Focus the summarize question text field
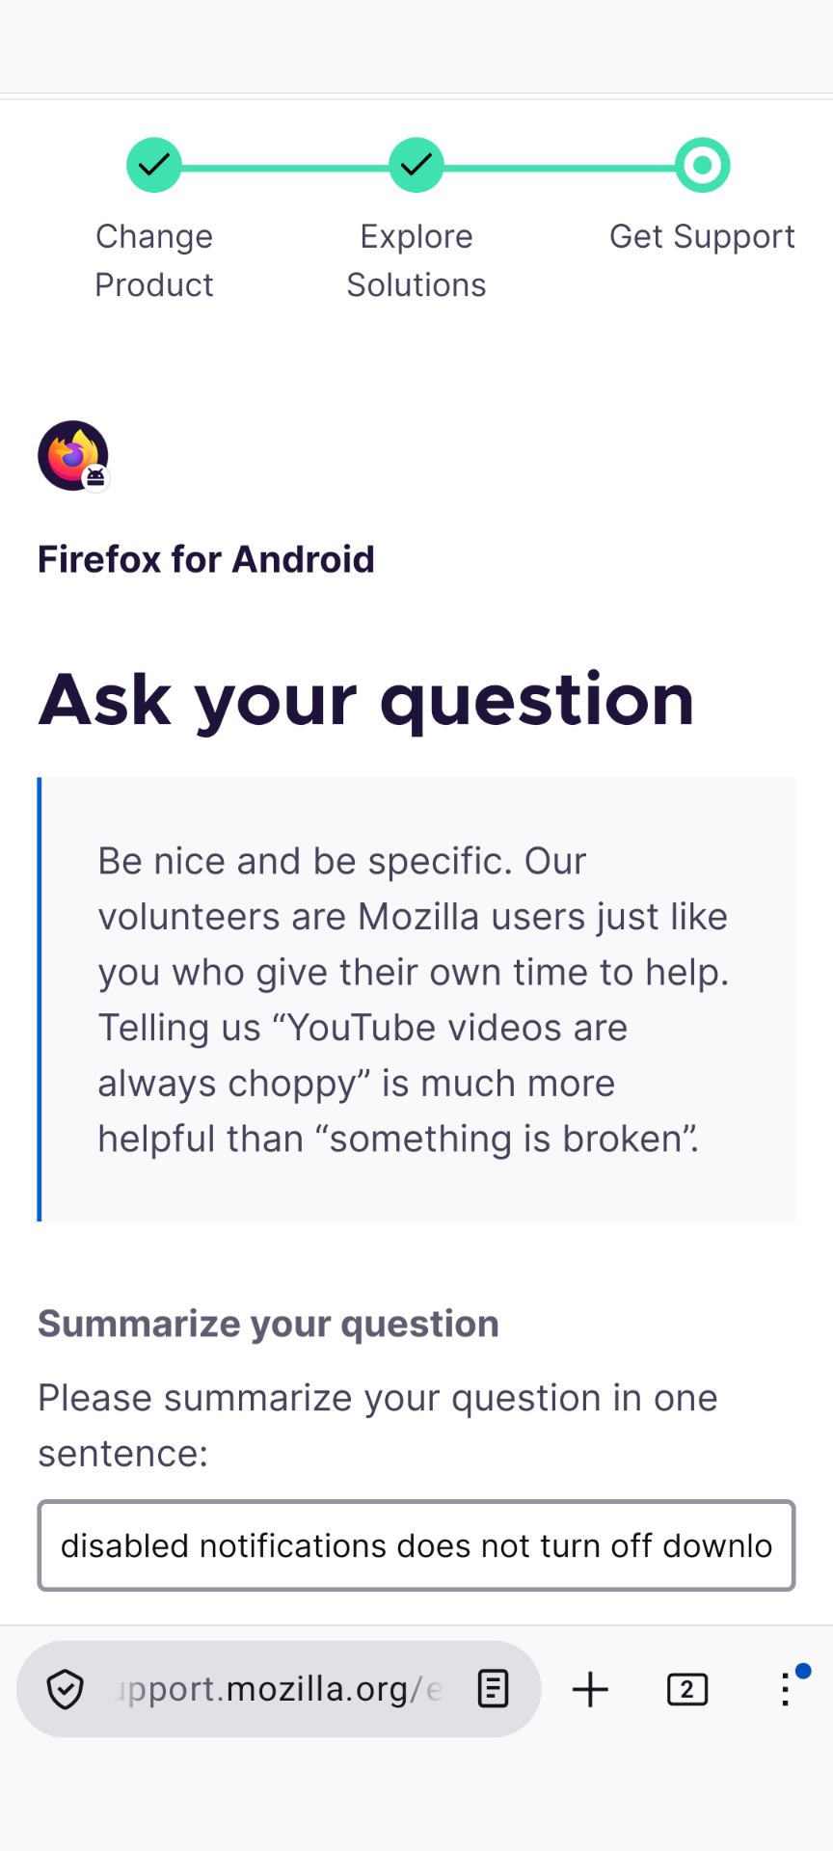The height and width of the screenshot is (1851, 833). tap(416, 1545)
